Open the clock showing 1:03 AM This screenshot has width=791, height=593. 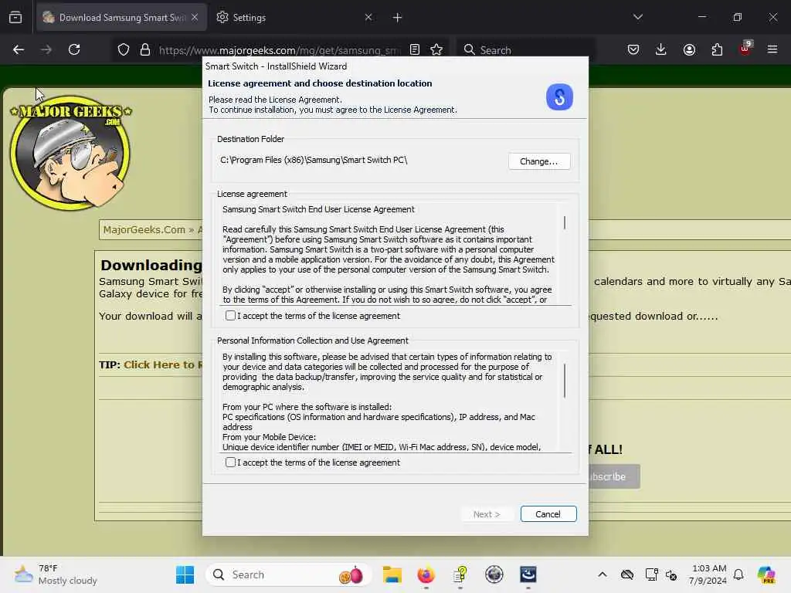[708, 574]
